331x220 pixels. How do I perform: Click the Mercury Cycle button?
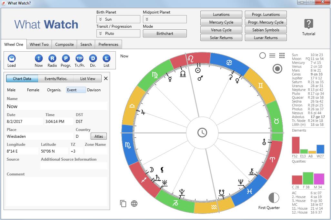tap(221, 22)
